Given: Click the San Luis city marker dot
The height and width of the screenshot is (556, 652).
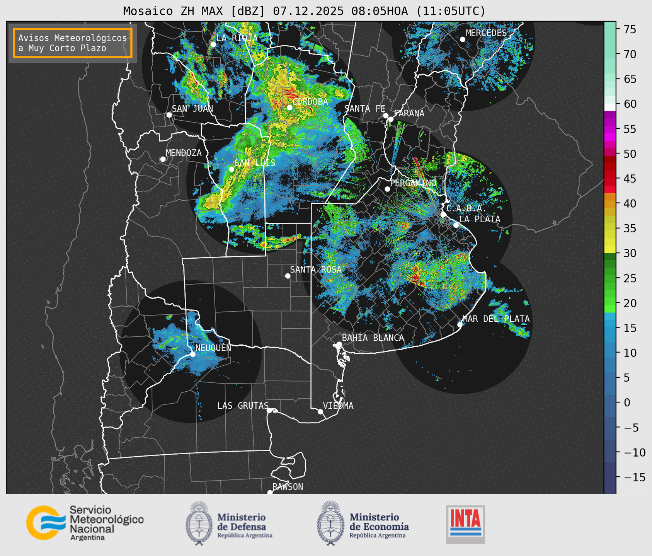Looking at the screenshot, I should click(x=232, y=169).
